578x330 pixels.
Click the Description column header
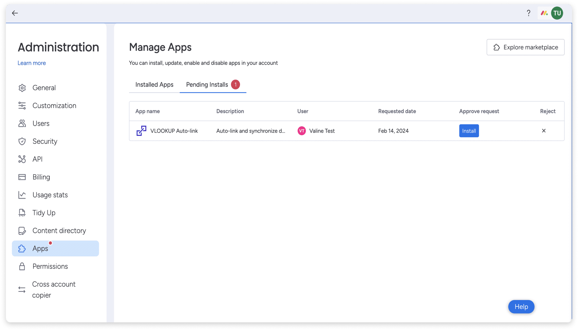tap(230, 111)
